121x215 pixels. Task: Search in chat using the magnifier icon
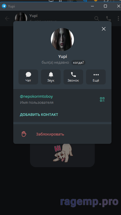point(97,18)
